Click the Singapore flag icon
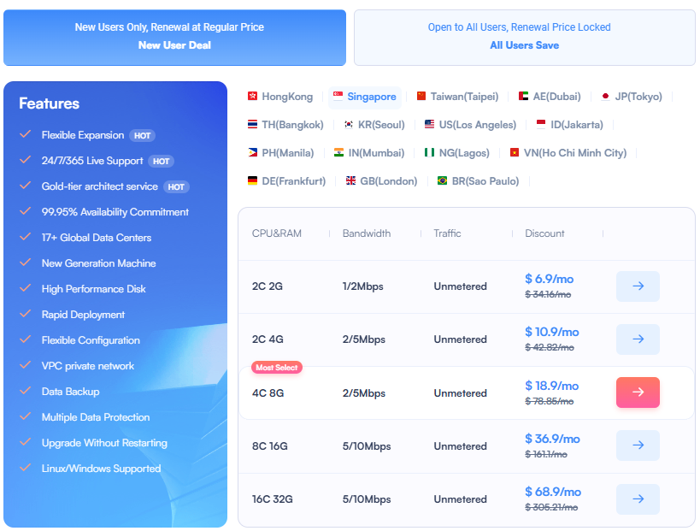The width and height of the screenshot is (700, 531). click(337, 97)
